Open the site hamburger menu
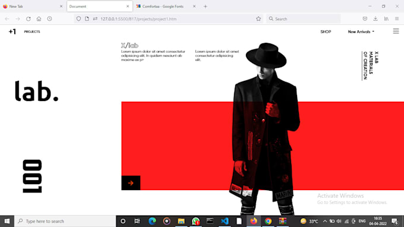Image resolution: width=404 pixels, height=227 pixels. click(396, 31)
